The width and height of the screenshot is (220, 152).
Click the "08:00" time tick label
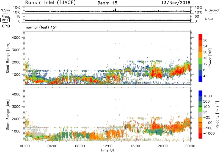click(80, 146)
